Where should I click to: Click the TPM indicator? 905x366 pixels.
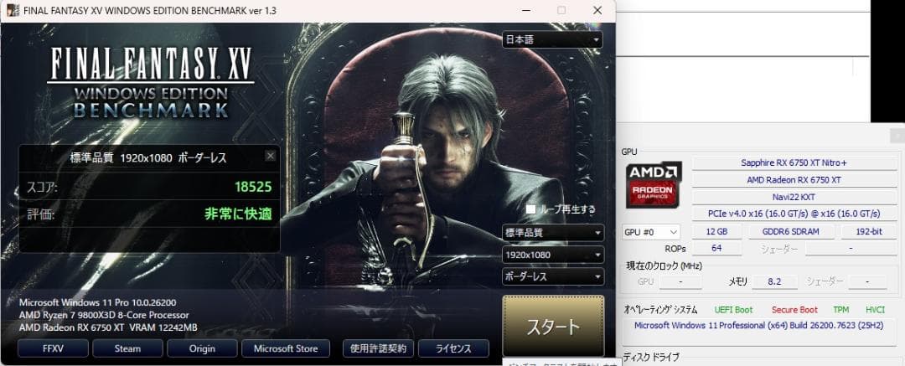tap(841, 310)
